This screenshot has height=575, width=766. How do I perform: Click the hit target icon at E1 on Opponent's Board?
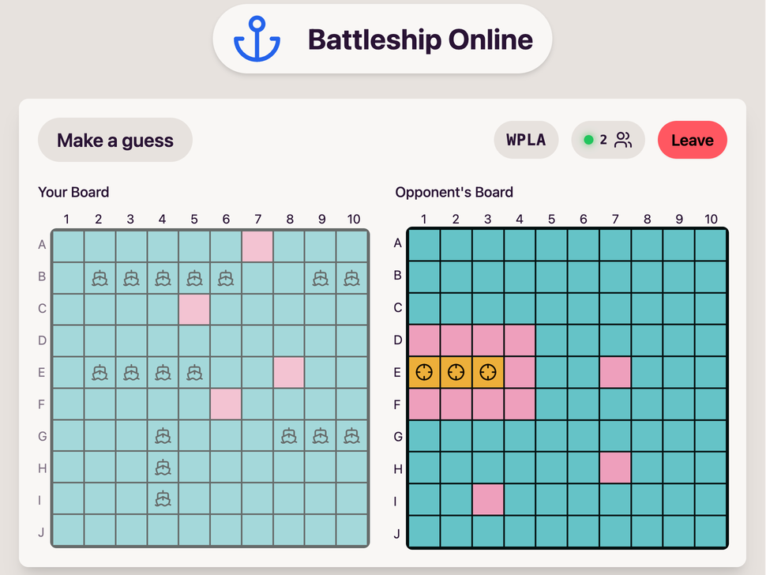pyautogui.click(x=424, y=372)
